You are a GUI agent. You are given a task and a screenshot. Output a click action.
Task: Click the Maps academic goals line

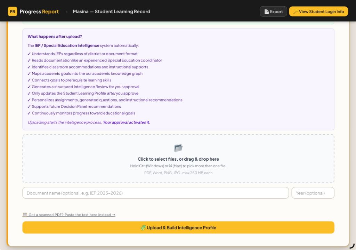pyautogui.click(x=85, y=74)
